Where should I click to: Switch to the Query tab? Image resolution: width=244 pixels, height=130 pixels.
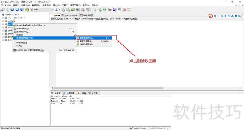56,15
